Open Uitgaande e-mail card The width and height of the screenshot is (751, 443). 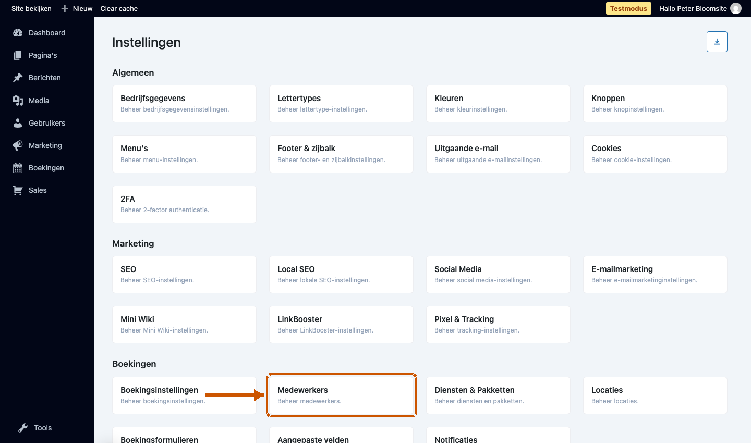point(498,154)
